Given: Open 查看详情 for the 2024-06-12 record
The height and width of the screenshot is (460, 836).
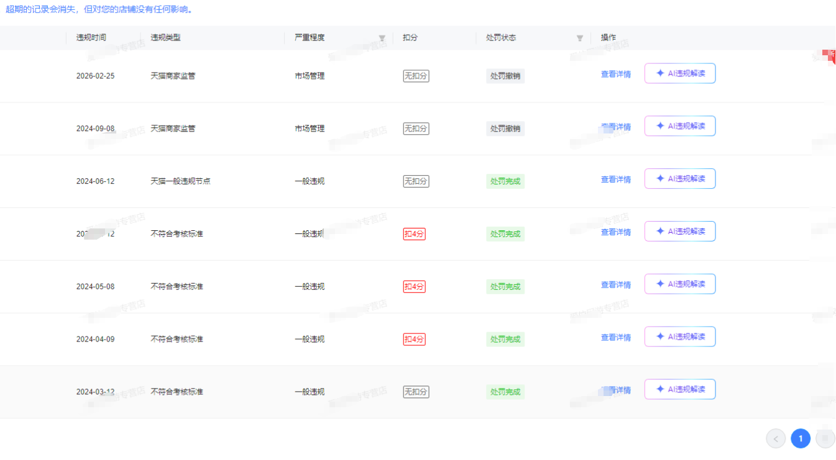Looking at the screenshot, I should click(x=615, y=179).
